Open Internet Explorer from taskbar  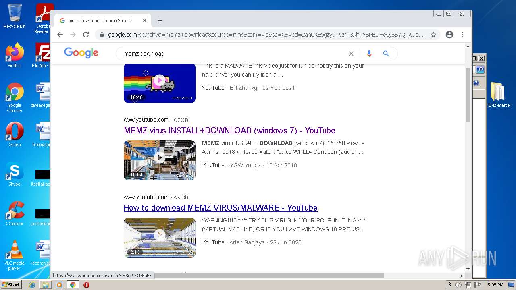[x=32, y=285]
